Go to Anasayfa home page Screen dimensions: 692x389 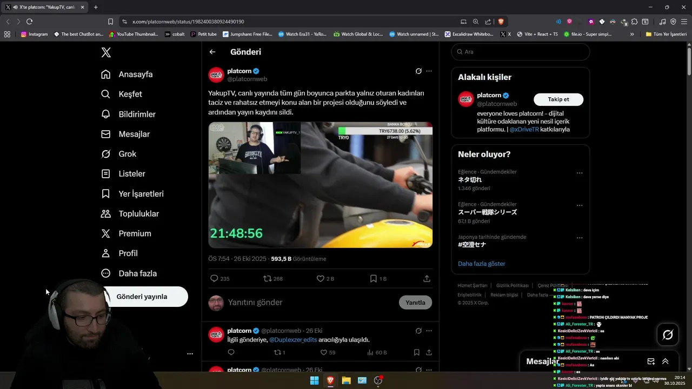tap(127, 75)
